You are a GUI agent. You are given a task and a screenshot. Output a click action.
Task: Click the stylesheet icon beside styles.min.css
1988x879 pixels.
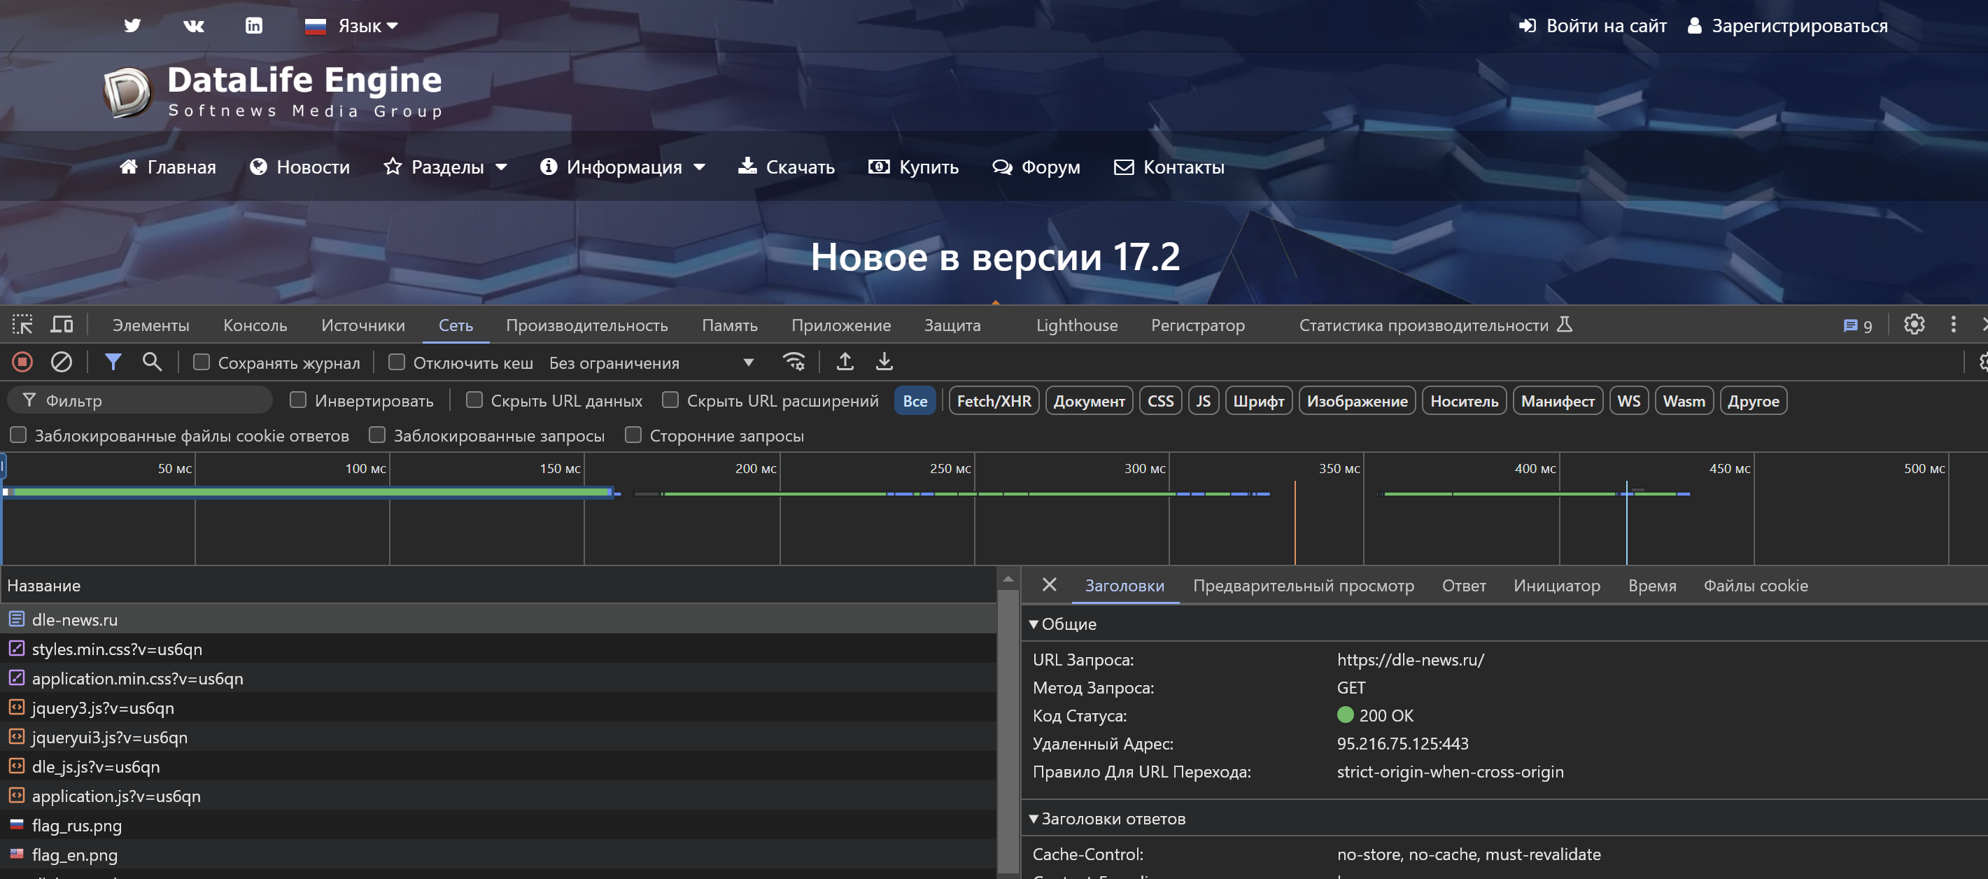(x=16, y=648)
